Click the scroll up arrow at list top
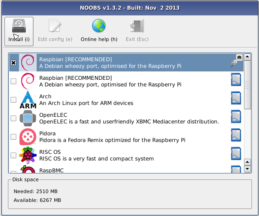The image size is (259, 216). [x=248, y=57]
